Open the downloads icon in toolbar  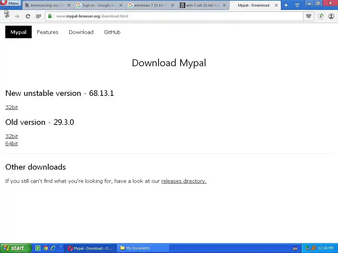pyautogui.click(x=321, y=16)
